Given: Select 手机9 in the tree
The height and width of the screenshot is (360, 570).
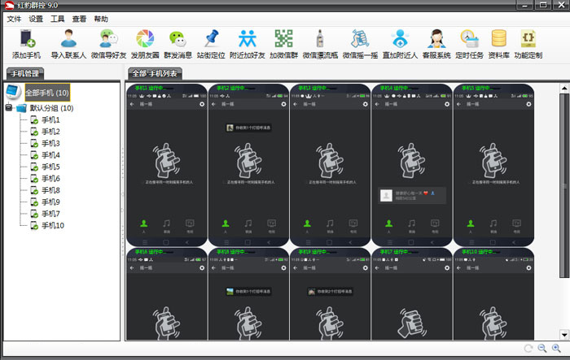Looking at the screenshot, I should tap(50, 202).
